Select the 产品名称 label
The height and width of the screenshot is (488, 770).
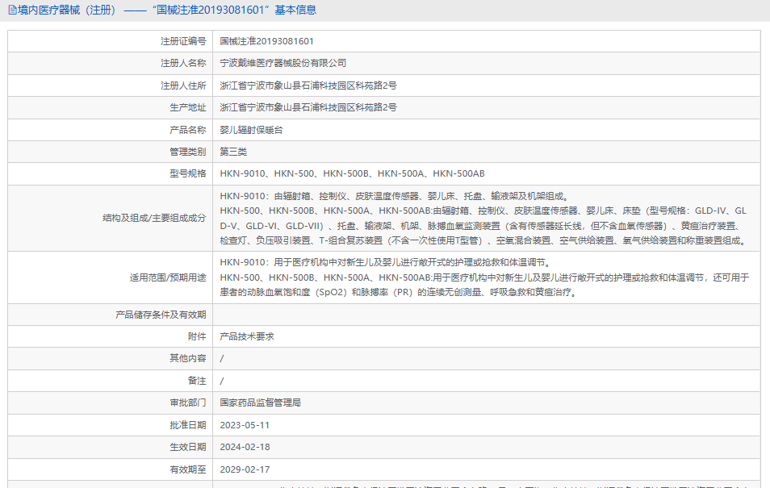point(187,130)
